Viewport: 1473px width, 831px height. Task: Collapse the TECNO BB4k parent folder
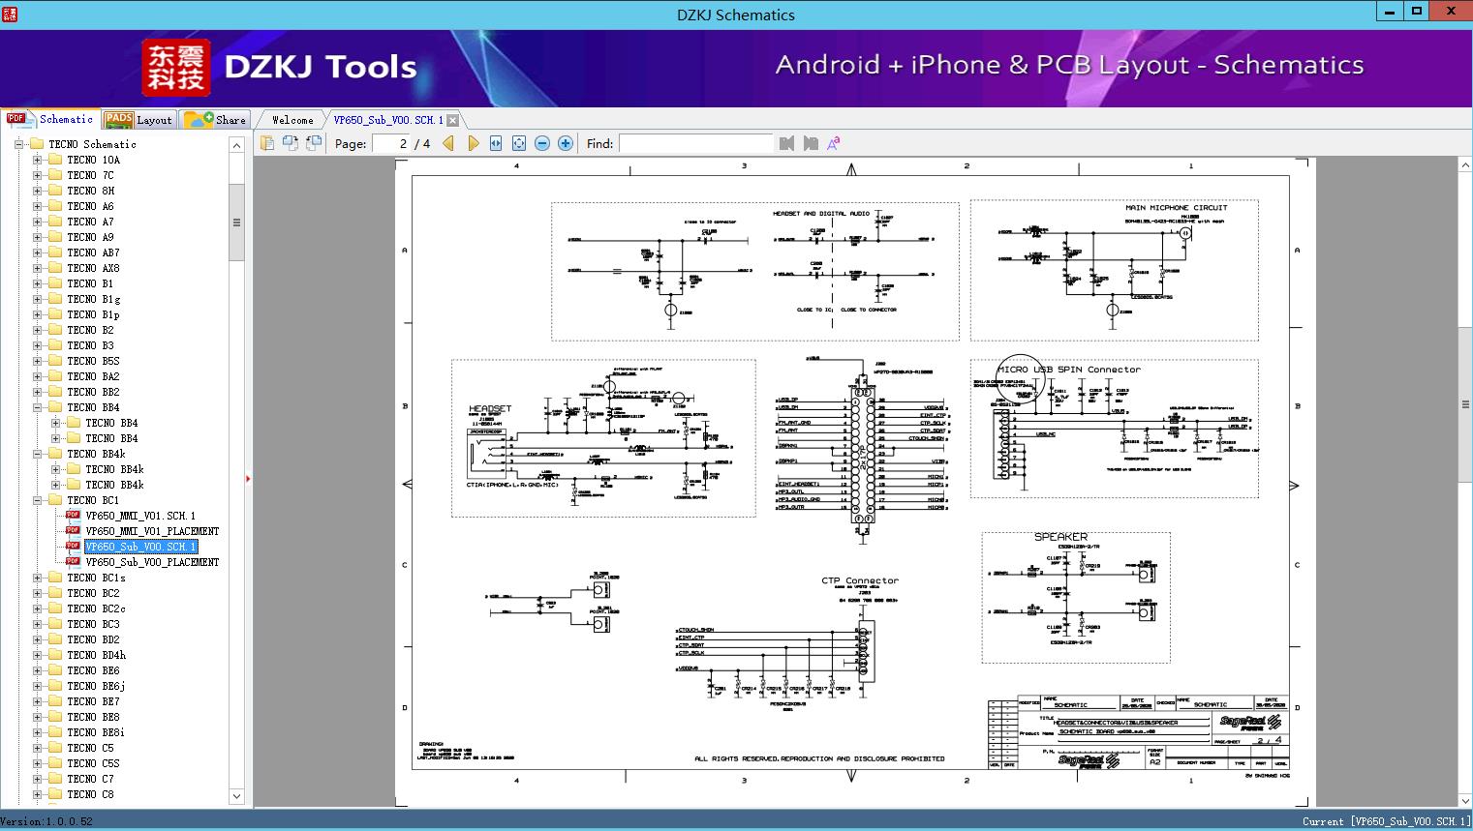pyautogui.click(x=37, y=454)
